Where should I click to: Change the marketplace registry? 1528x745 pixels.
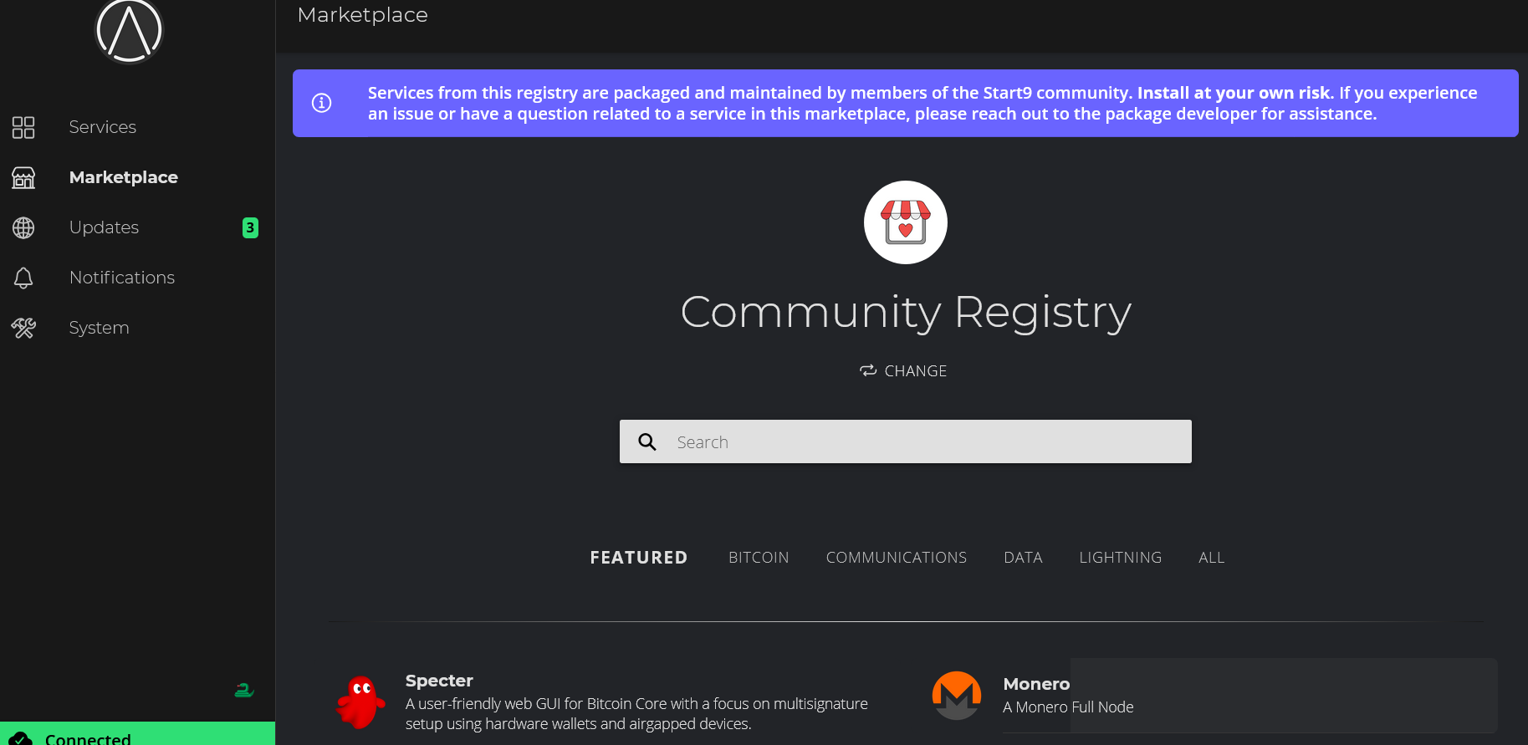coord(904,370)
